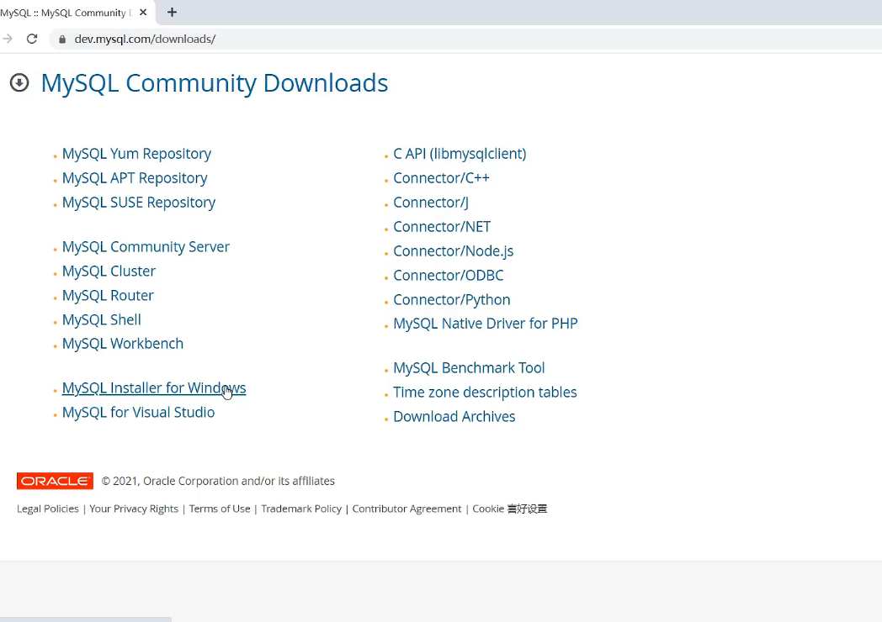The width and height of the screenshot is (882, 622).
Task: Open MySQL SUSE Repository link
Action: point(138,203)
